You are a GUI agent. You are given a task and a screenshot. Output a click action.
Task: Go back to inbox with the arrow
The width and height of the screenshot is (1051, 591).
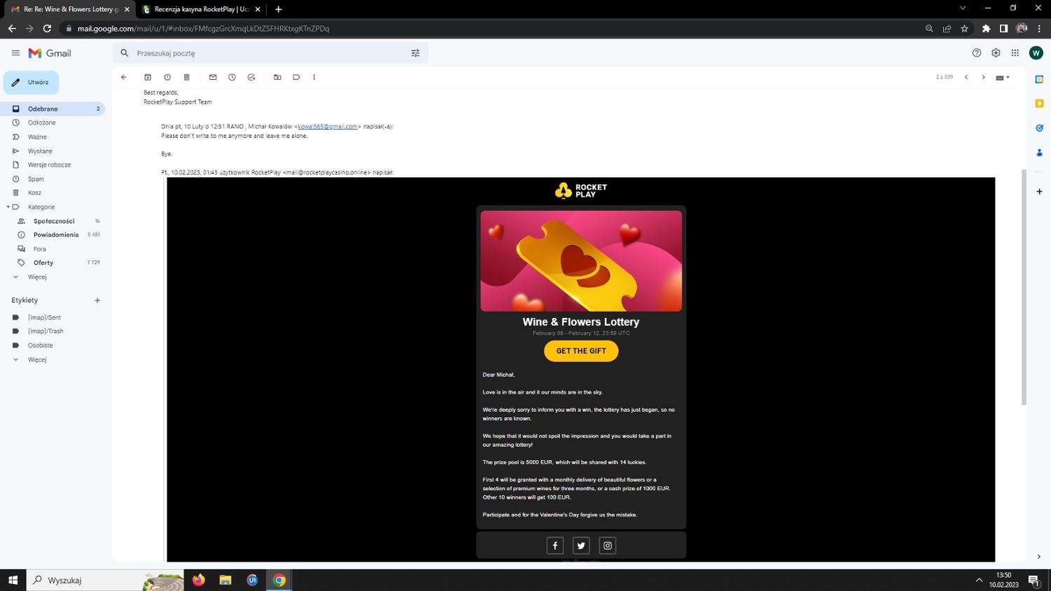[x=124, y=77]
